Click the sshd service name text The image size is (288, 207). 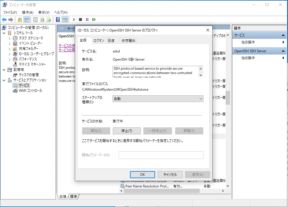tap(116, 51)
